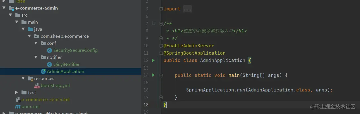The width and height of the screenshot is (360, 114).
Task: Click the e-commerce-admin.iml file icon
Action: (x=18, y=100)
